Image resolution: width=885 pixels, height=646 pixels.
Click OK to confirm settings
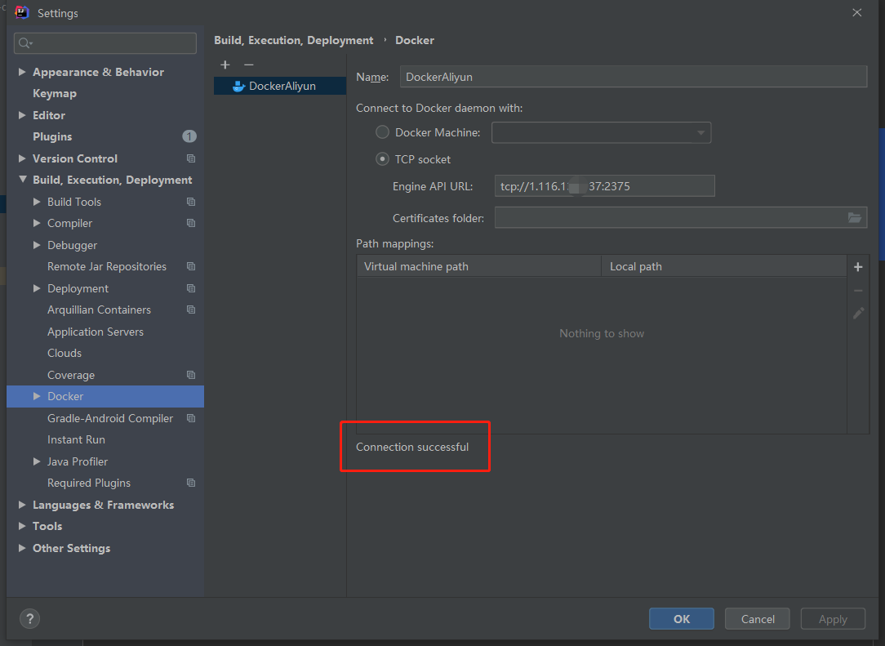[x=681, y=619]
